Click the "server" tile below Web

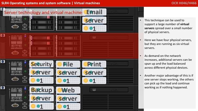[x=68, y=98]
